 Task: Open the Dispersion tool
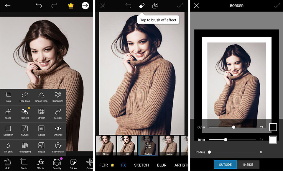coord(58,95)
